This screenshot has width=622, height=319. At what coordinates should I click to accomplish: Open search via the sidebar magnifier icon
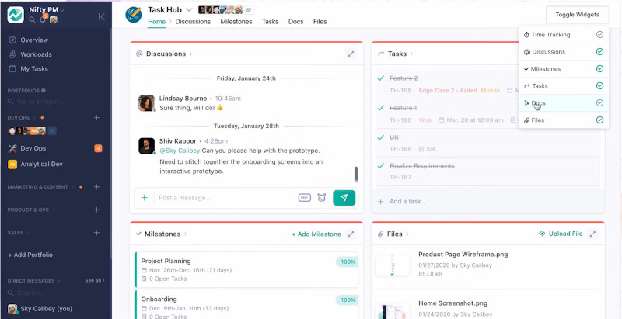coord(32,19)
